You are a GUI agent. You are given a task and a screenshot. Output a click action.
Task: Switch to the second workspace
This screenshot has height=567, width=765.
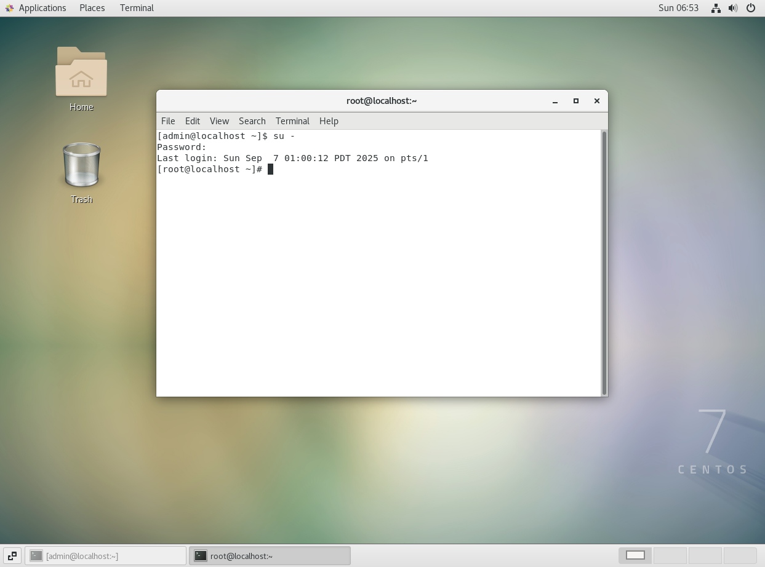(x=670, y=555)
